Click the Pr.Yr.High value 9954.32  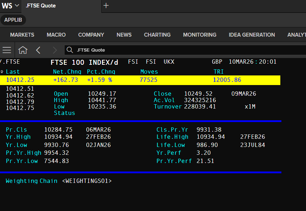(x=57, y=153)
